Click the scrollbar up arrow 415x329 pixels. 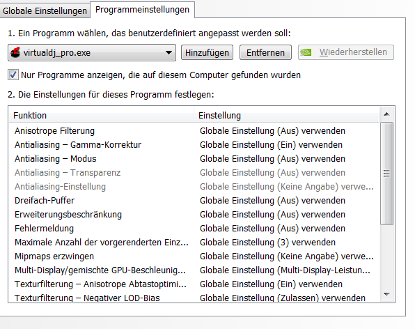coord(386,114)
